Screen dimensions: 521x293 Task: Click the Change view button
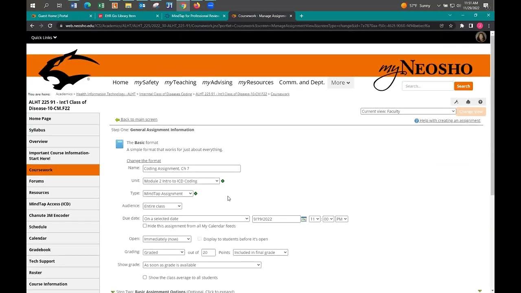point(471,112)
